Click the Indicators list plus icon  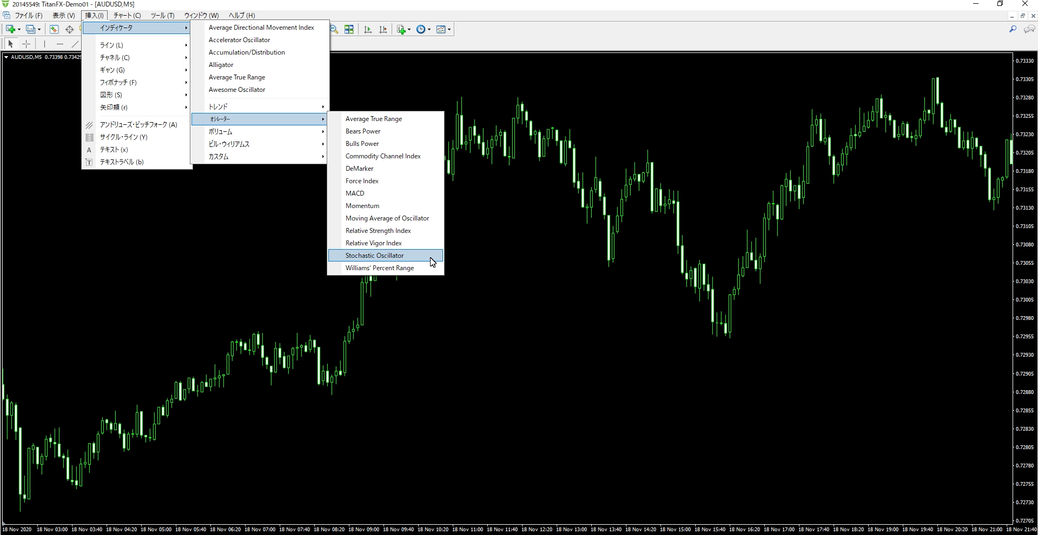401,29
